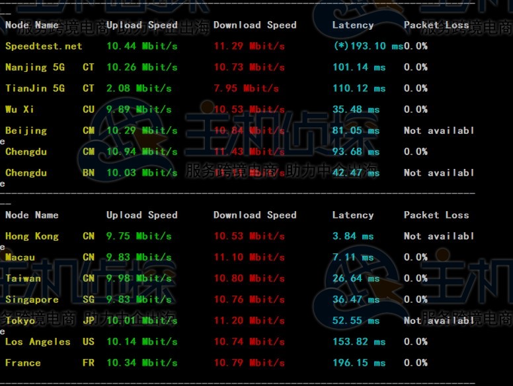This screenshot has height=386, width=513.
Task: Click the Hong Kong node name
Action: click(x=32, y=236)
